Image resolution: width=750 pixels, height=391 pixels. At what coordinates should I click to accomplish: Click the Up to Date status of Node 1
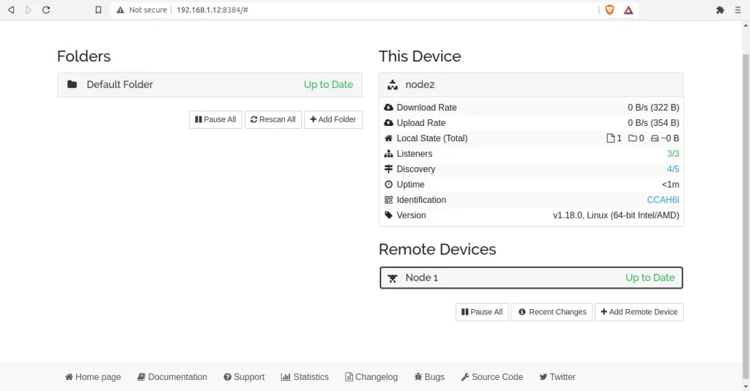(x=650, y=278)
